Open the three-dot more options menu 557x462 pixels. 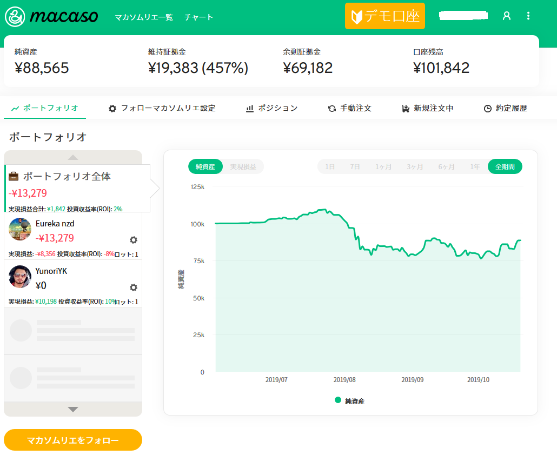pos(528,16)
